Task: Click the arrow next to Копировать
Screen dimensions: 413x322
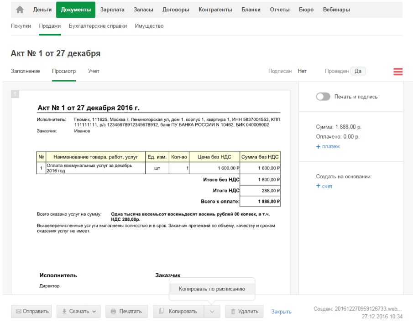Action: tap(212, 312)
